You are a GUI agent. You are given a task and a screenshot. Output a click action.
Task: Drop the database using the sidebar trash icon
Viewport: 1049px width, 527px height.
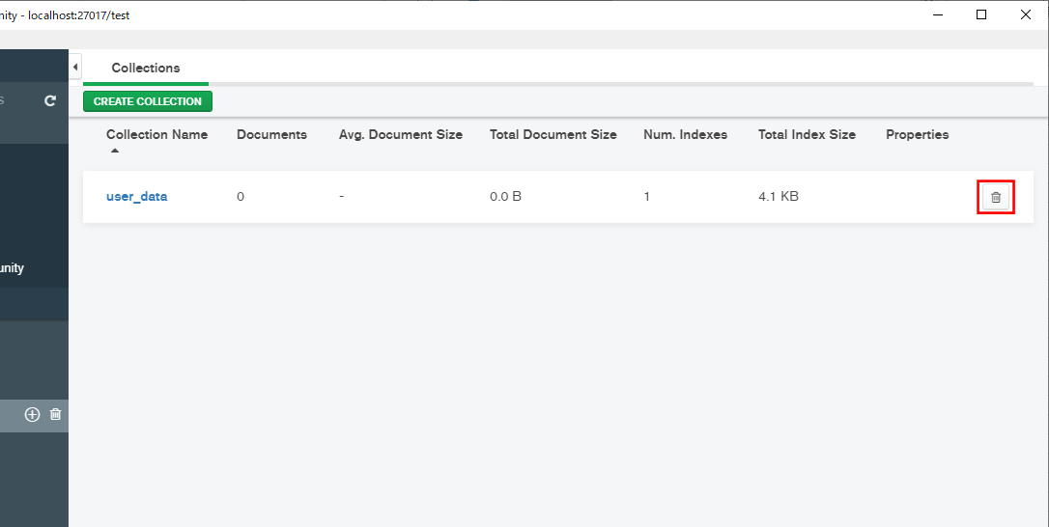click(x=55, y=414)
